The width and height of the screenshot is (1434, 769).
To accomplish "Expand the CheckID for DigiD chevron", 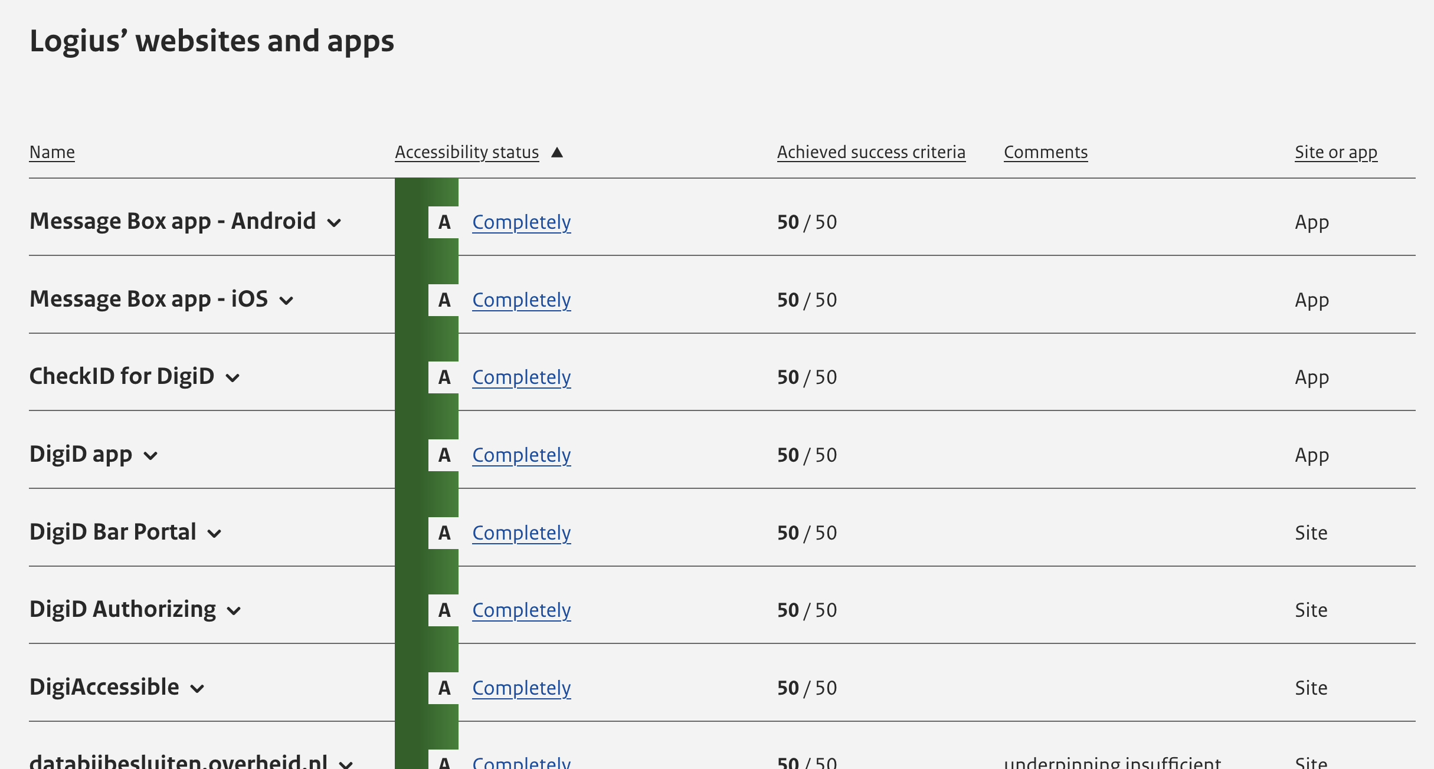I will tap(233, 378).
